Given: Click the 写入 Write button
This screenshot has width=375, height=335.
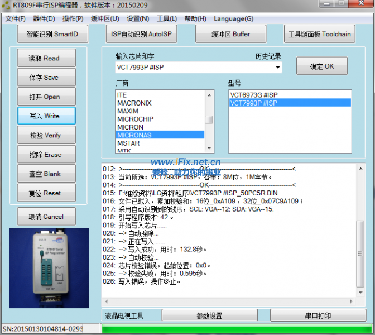Looking at the screenshot, I should tap(46, 116).
